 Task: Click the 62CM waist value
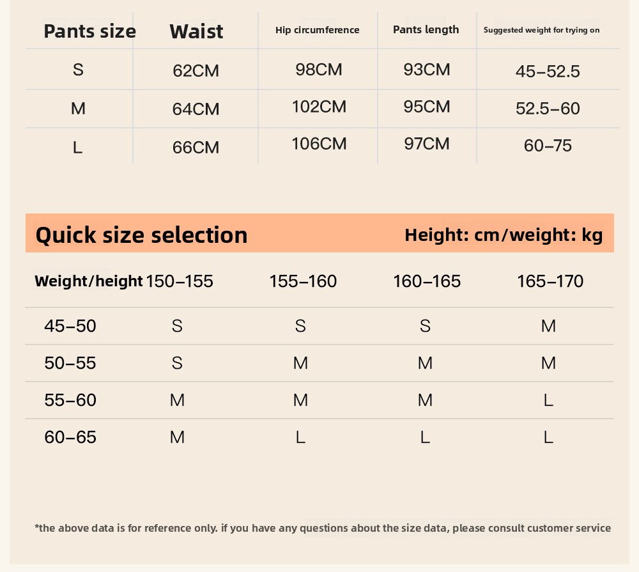[196, 71]
